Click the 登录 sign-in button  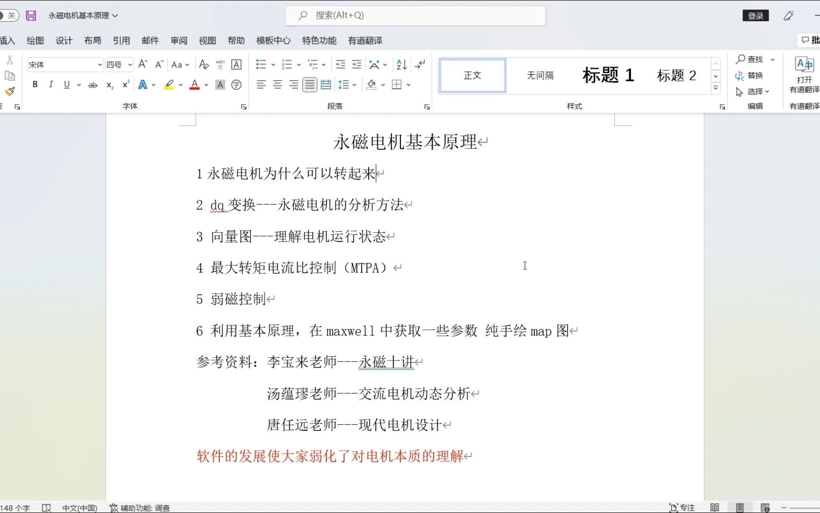tap(755, 16)
